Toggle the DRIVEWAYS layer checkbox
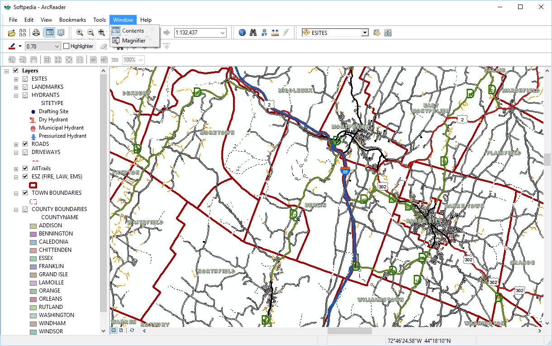552x346 pixels. pos(25,152)
